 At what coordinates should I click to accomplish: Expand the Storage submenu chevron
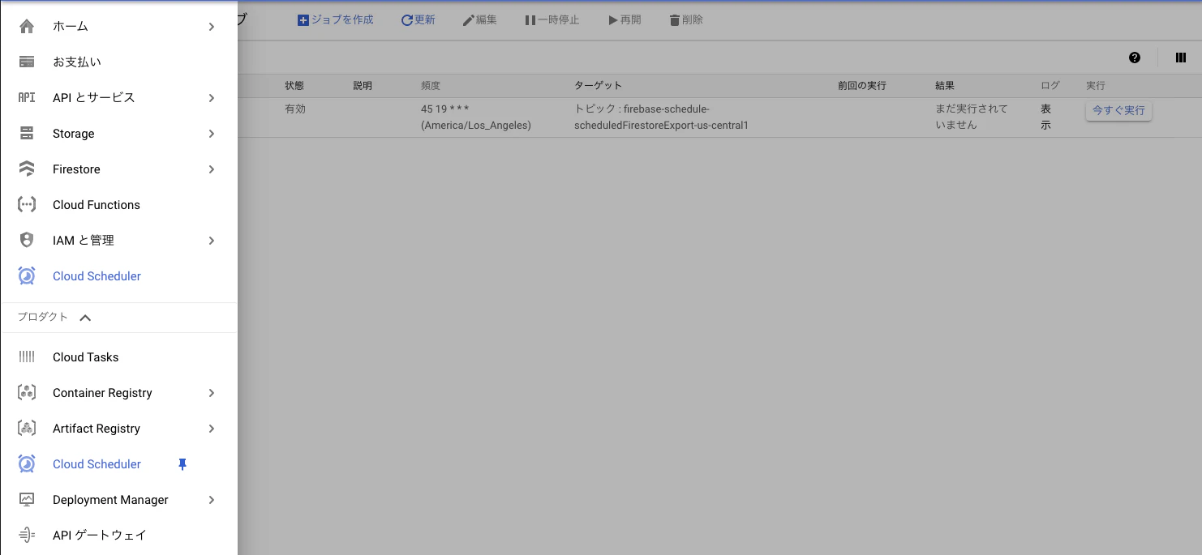pyautogui.click(x=212, y=134)
